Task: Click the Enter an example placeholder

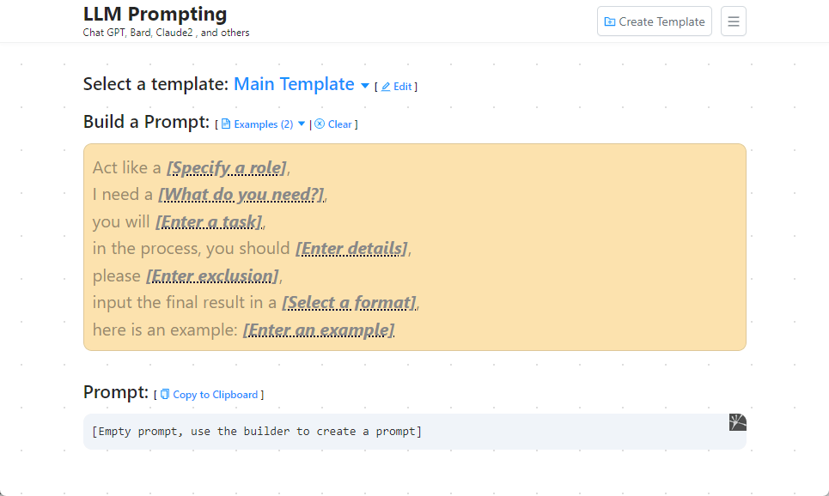Action: pos(319,330)
